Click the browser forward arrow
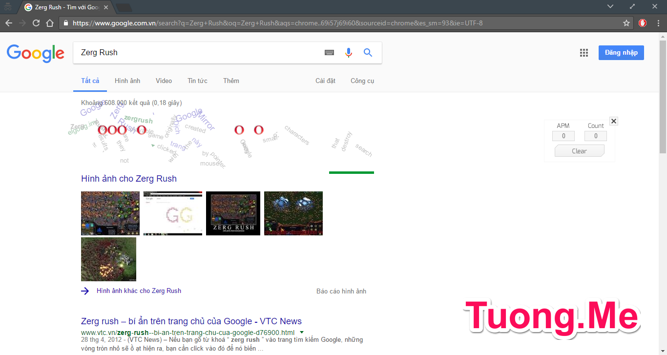 pos(22,23)
